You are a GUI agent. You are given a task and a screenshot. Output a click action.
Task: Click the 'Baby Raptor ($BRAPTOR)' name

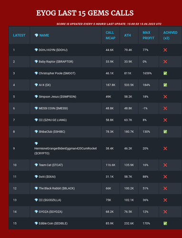(56, 61)
